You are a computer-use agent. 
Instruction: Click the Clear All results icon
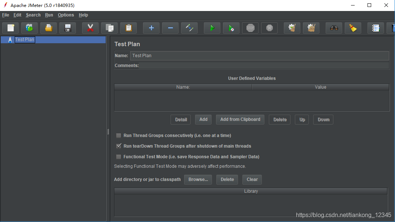point(311,28)
